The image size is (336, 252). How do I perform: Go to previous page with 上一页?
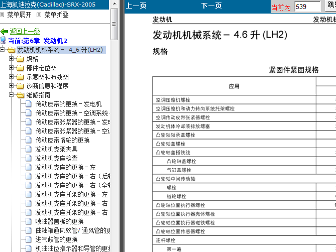pos(136,6)
